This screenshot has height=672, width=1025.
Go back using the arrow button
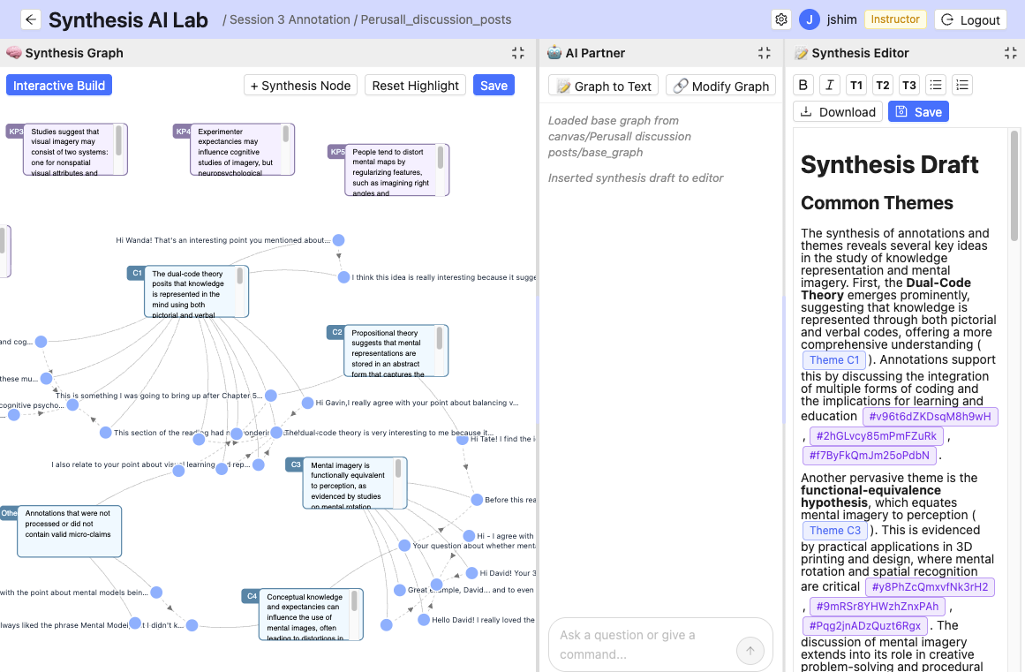31,19
